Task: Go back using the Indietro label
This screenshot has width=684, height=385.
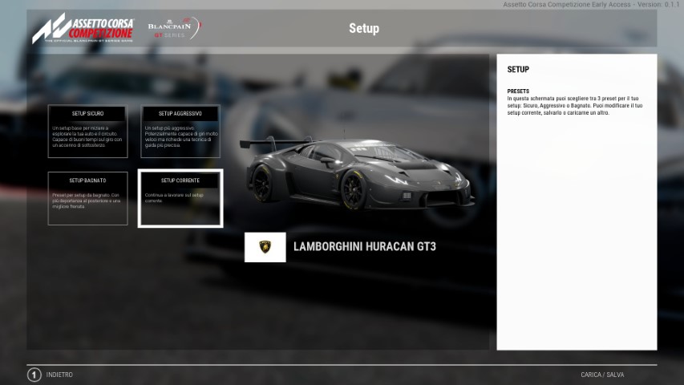Action: (x=59, y=375)
